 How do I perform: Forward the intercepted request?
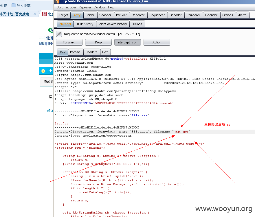pos(69,42)
